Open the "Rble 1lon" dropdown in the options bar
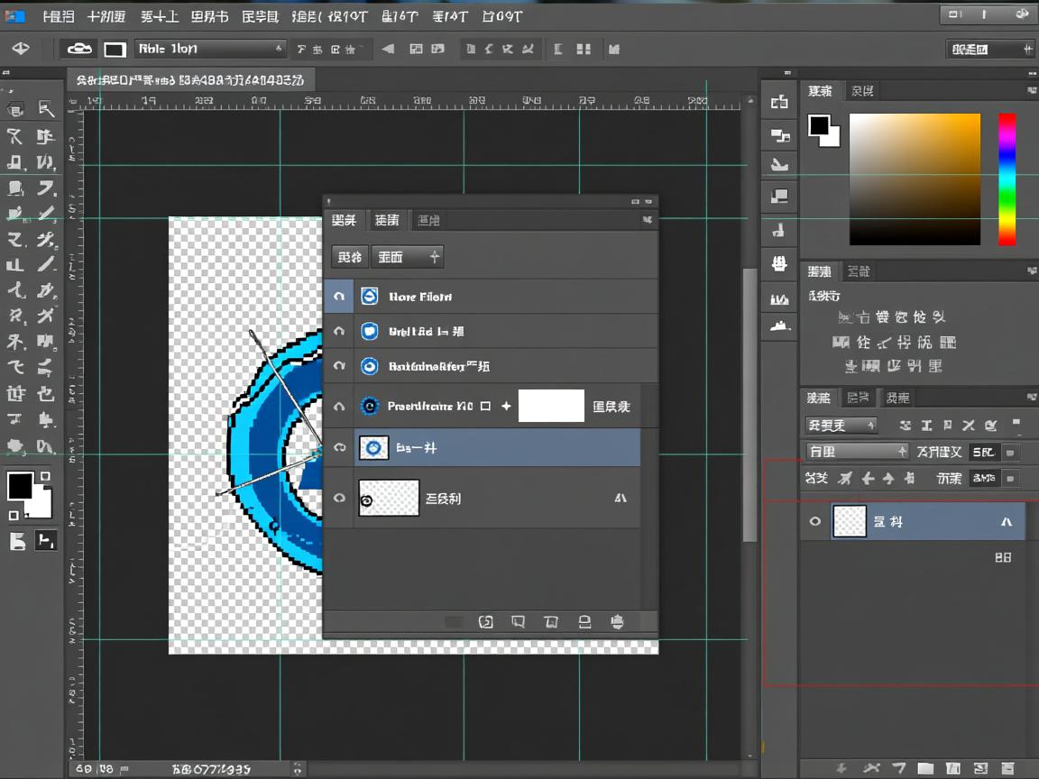The width and height of the screenshot is (1039, 779). point(210,49)
